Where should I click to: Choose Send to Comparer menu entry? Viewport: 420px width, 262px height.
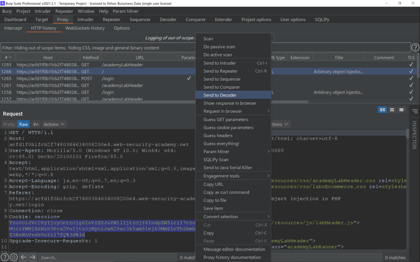(233, 87)
